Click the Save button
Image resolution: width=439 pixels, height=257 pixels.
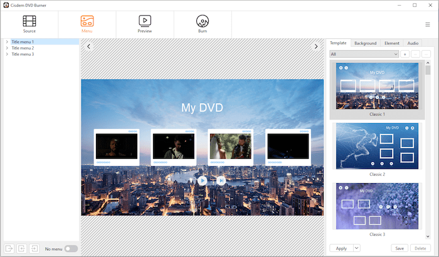coord(399,248)
